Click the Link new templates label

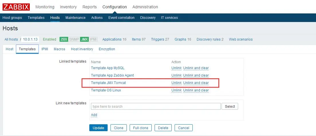coord(71,103)
